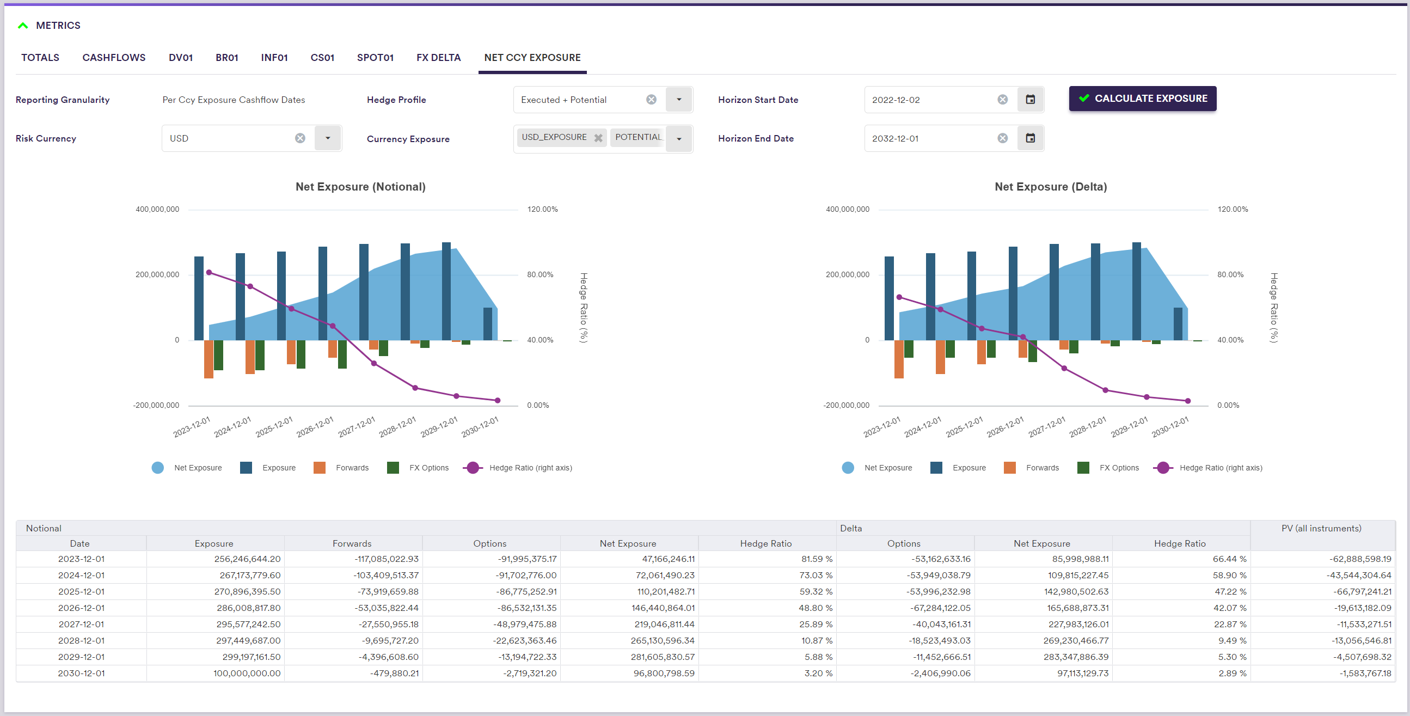Viewport: 1410px width, 716px height.
Task: Open the TOTALS tab
Action: [40, 58]
